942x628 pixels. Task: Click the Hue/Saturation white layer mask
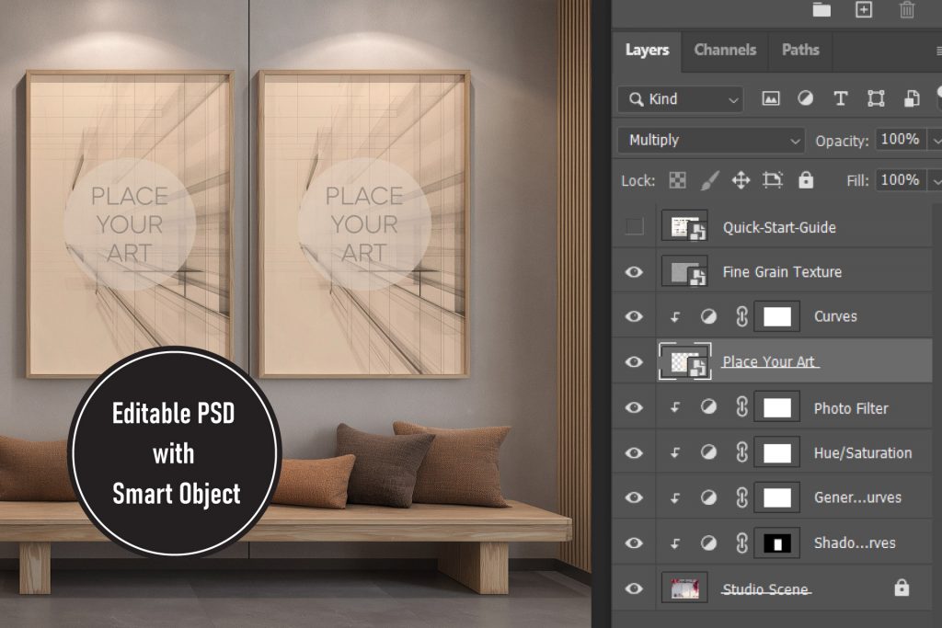(776, 452)
